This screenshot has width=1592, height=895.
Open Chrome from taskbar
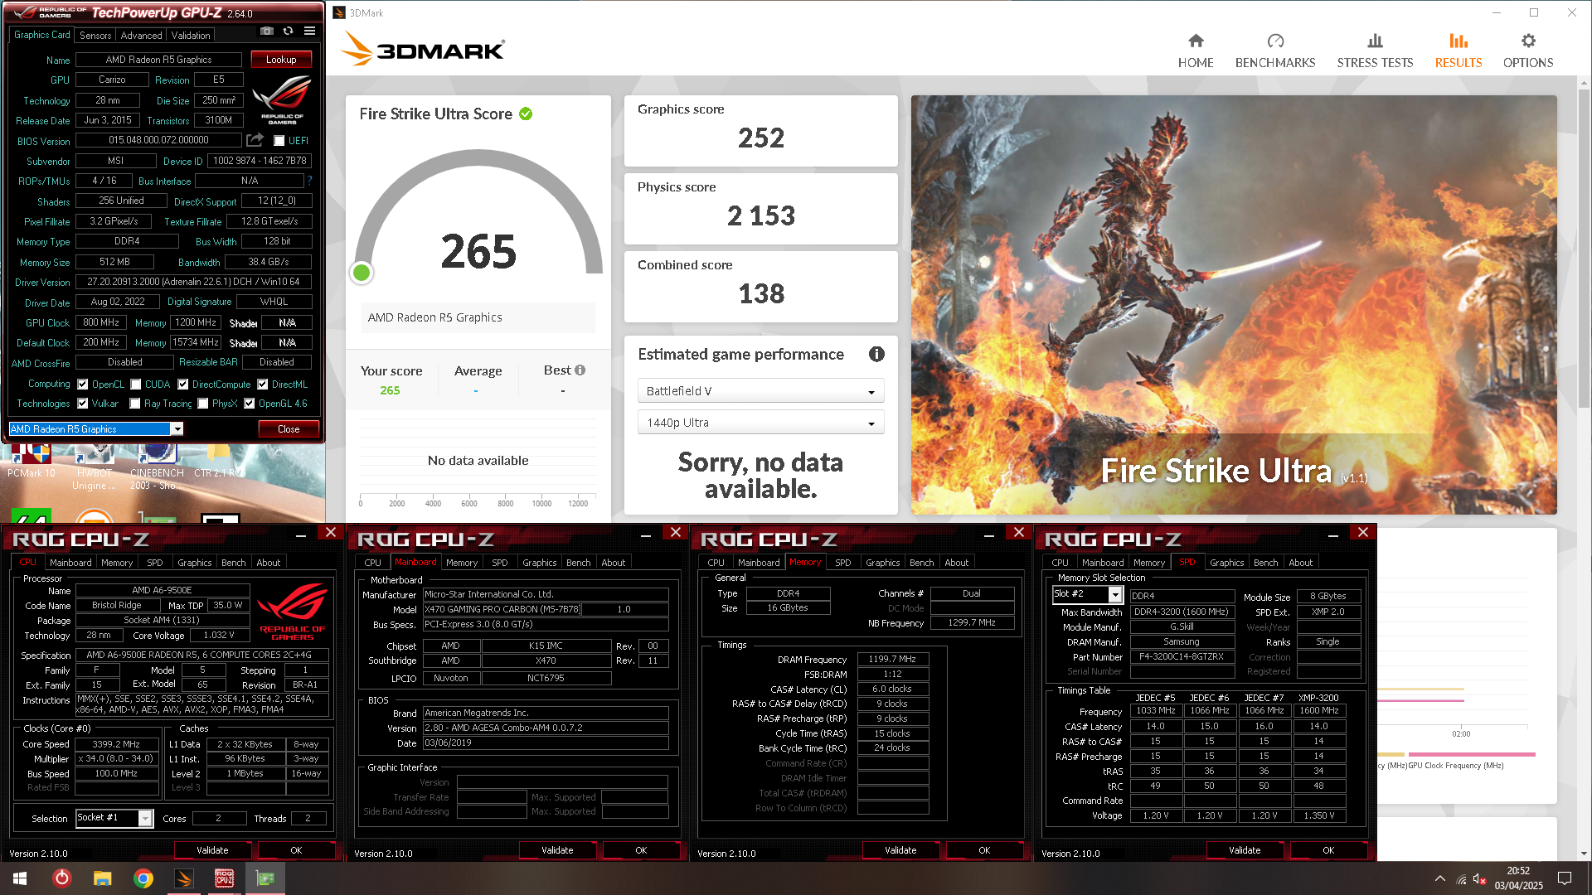(143, 878)
